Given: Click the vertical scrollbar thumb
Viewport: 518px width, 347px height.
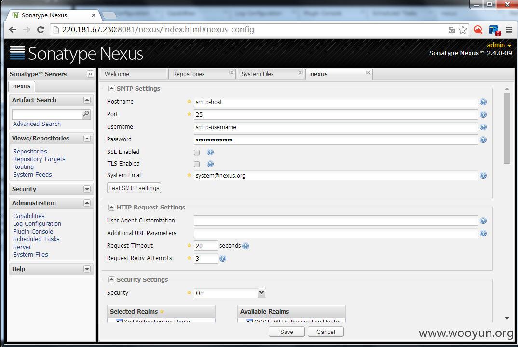Looking at the screenshot, I should click(x=507, y=128).
